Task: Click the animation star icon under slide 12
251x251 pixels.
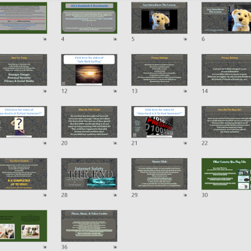Action: (115, 91)
